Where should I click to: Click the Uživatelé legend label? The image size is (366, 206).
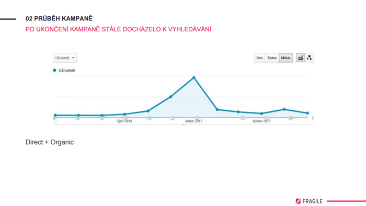[67, 71]
